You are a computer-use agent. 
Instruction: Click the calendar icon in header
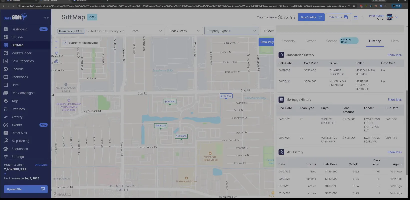coord(356,17)
